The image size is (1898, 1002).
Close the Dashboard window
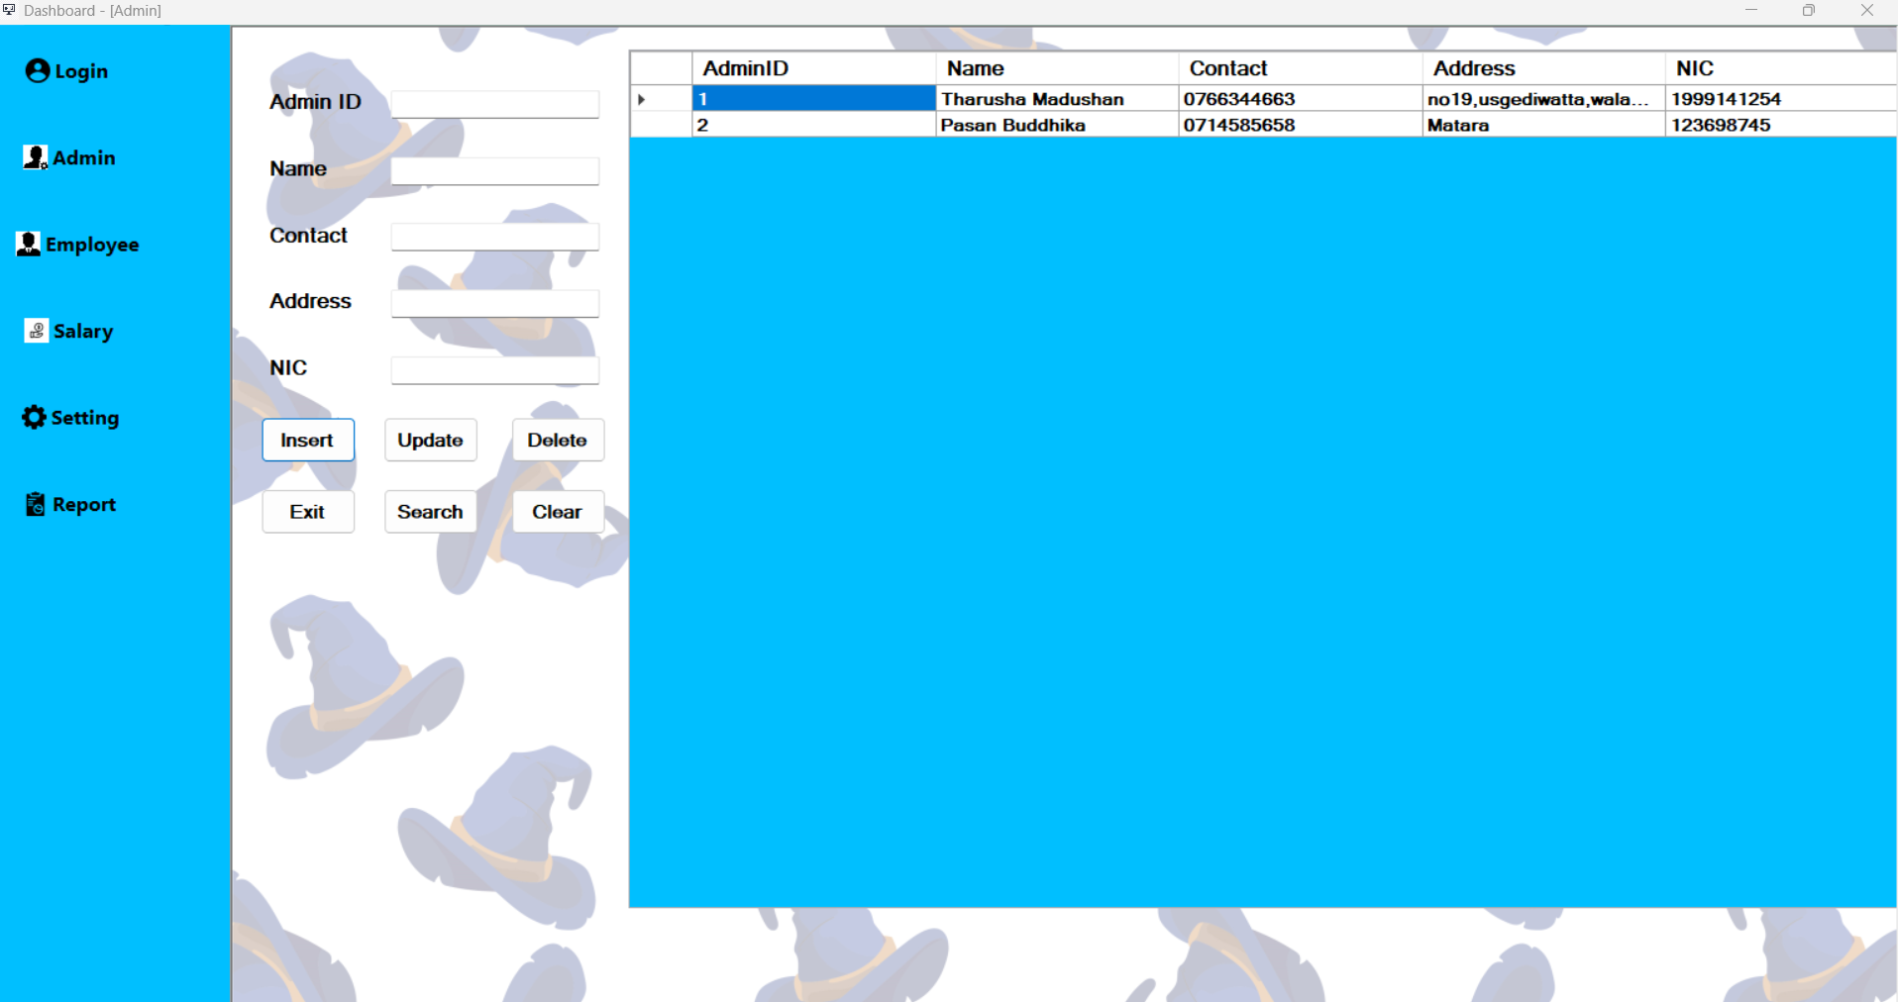coord(1867,10)
